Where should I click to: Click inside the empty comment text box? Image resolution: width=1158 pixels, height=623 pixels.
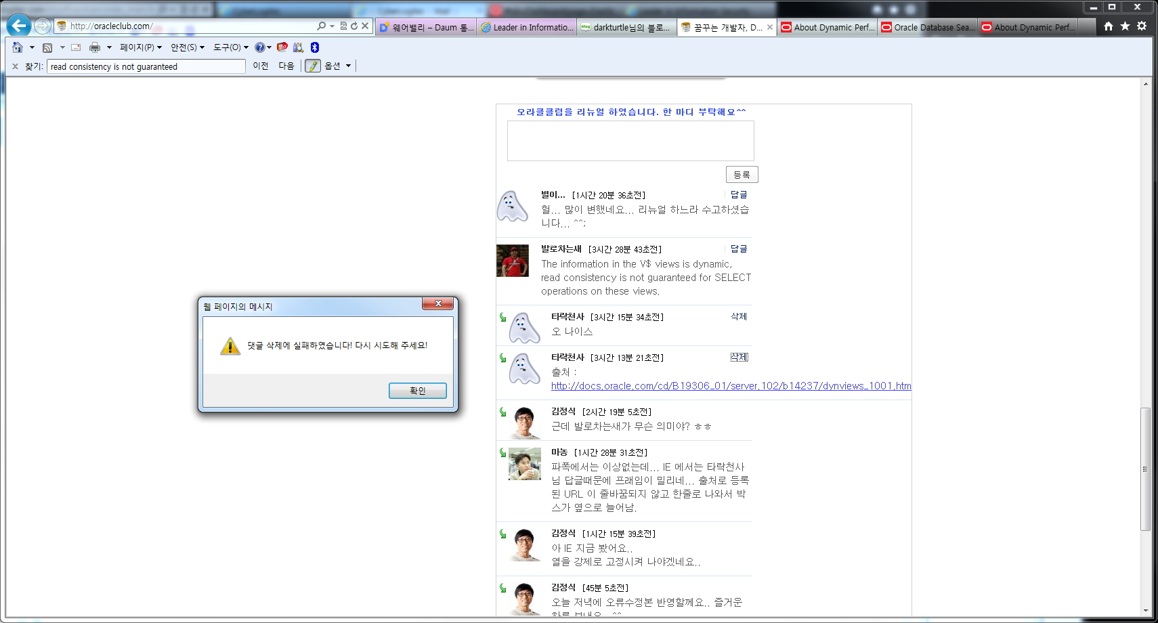pos(630,141)
